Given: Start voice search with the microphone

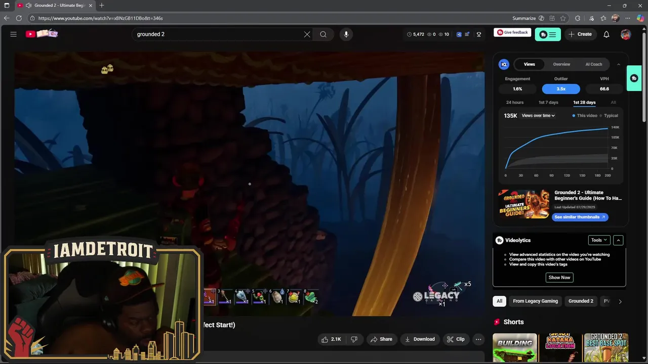Looking at the screenshot, I should pos(346,34).
